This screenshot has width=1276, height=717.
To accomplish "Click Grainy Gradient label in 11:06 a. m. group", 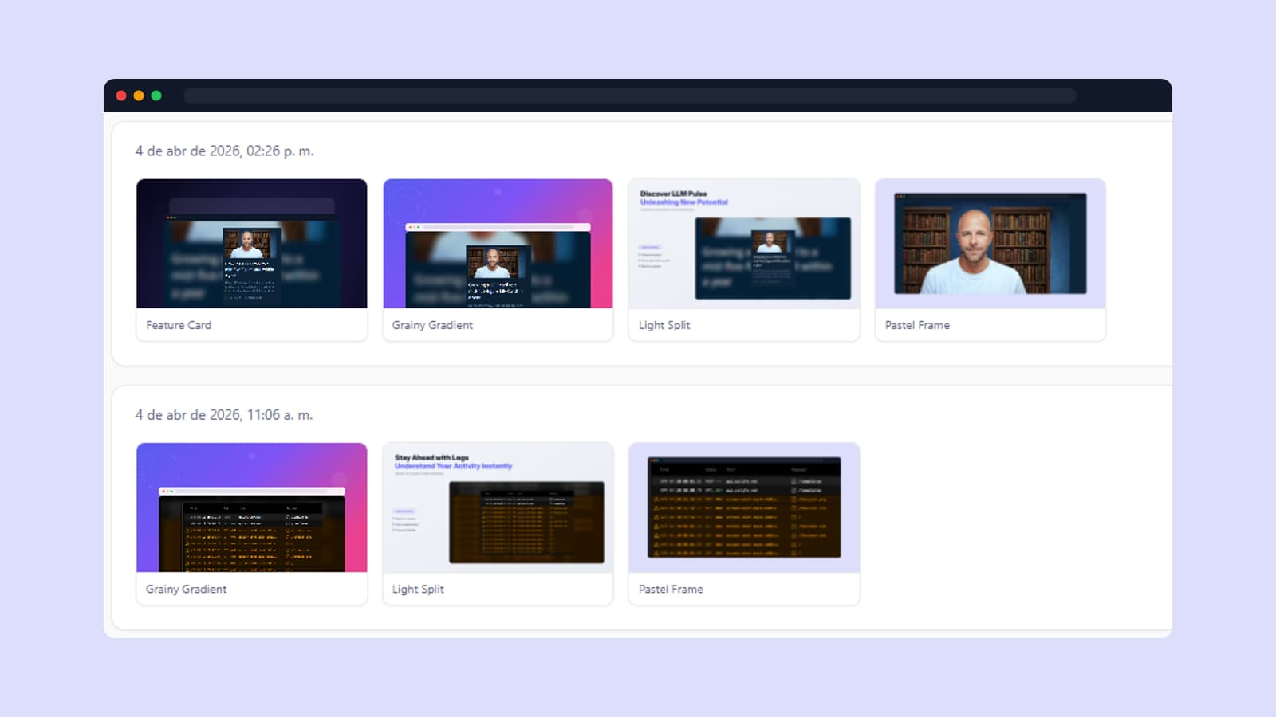I will pyautogui.click(x=186, y=589).
